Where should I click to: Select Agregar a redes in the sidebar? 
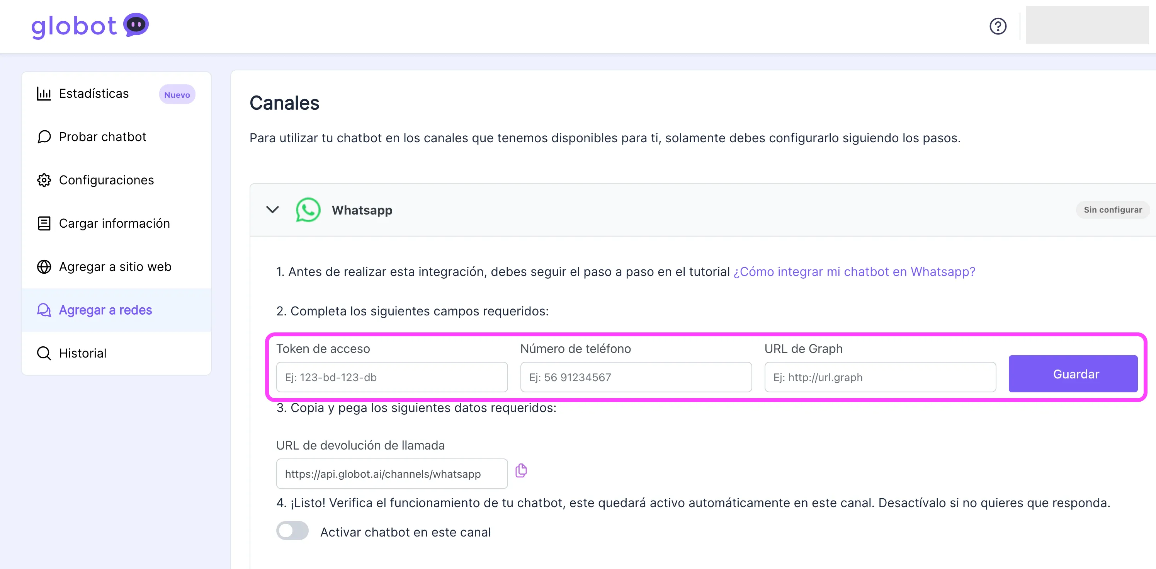tap(105, 310)
